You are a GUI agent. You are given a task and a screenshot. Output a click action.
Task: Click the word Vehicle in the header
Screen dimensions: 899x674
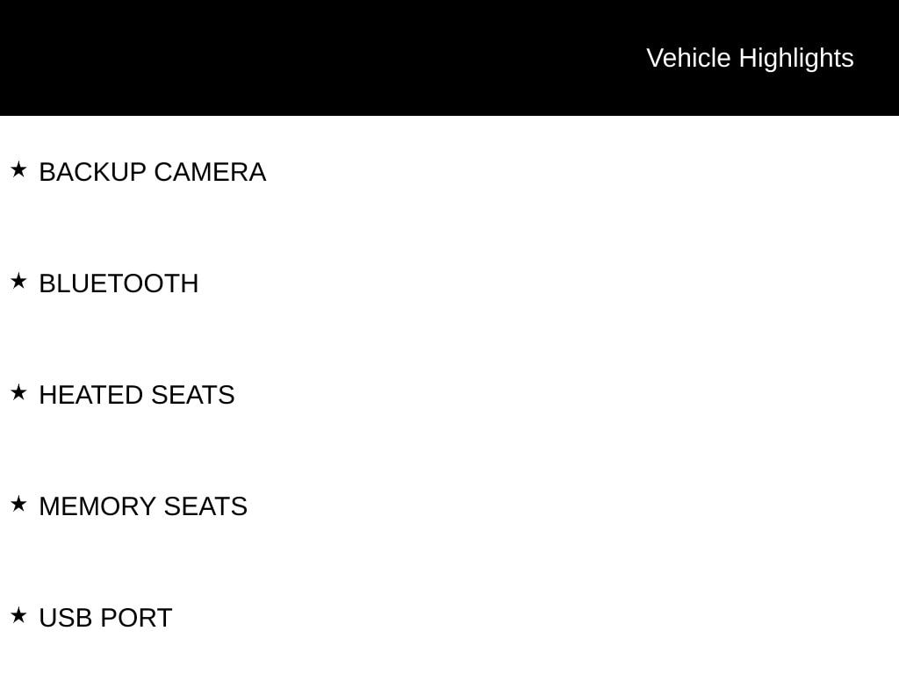(688, 58)
